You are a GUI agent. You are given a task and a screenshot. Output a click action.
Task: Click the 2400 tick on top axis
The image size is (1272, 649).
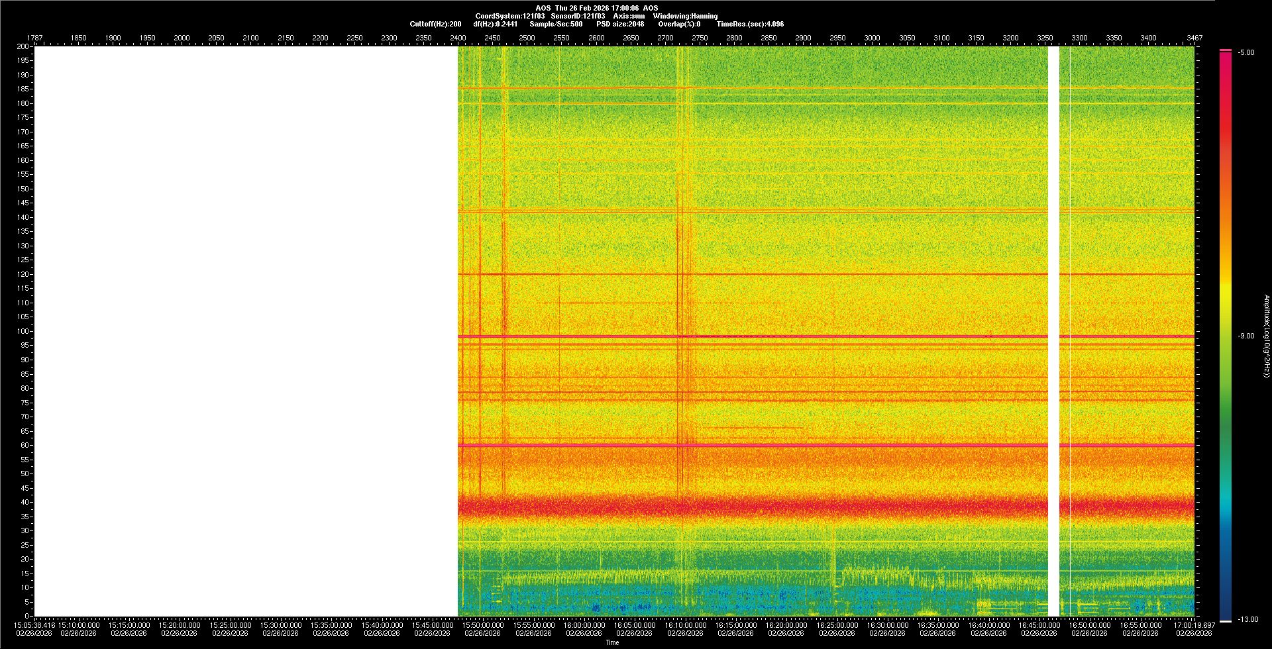tap(458, 38)
